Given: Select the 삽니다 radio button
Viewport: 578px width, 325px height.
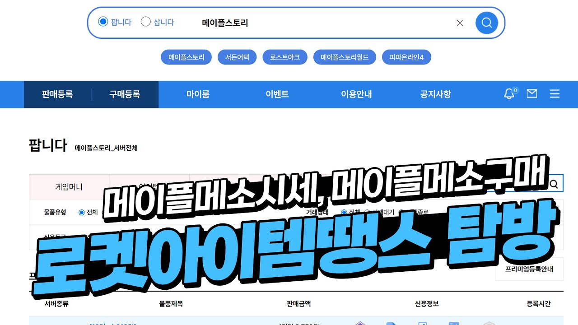Looking at the screenshot, I should pos(145,22).
